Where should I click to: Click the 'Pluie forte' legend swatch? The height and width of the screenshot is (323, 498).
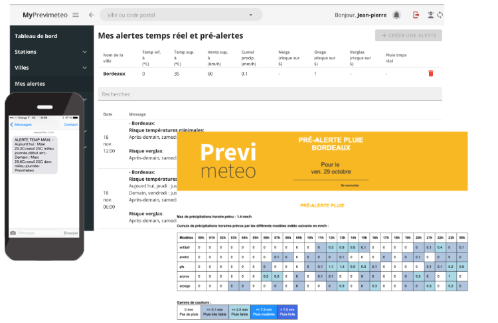tap(287, 312)
